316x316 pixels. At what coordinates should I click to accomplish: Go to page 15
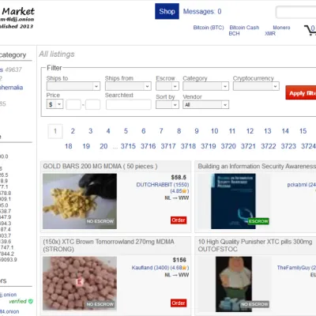[303, 131]
